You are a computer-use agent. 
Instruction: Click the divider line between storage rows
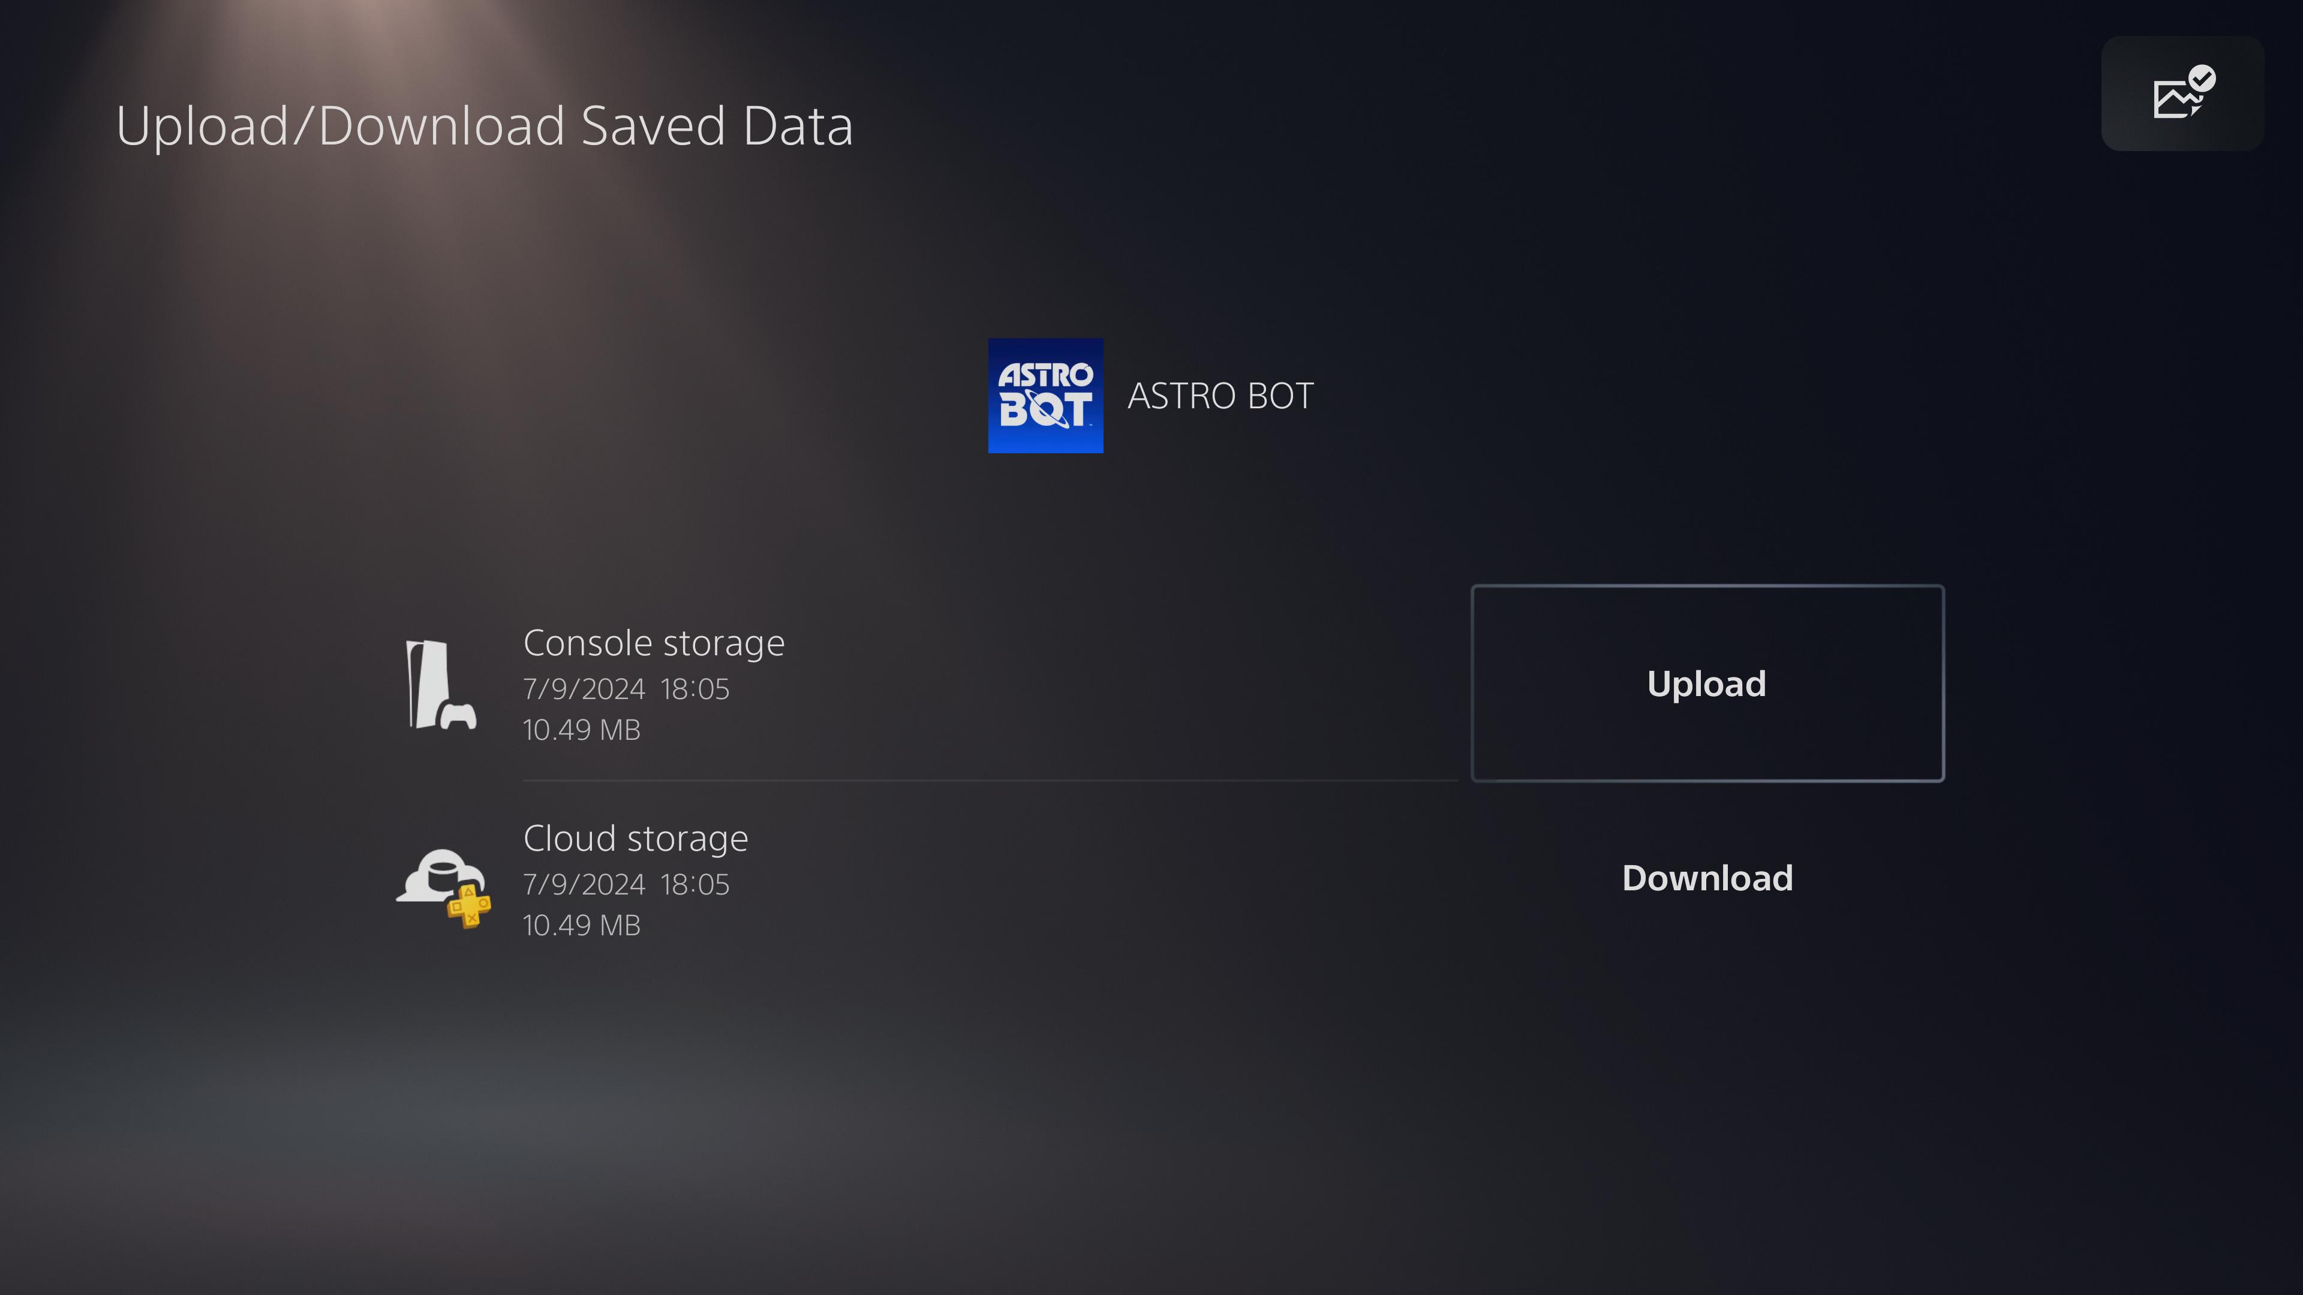[991, 780]
